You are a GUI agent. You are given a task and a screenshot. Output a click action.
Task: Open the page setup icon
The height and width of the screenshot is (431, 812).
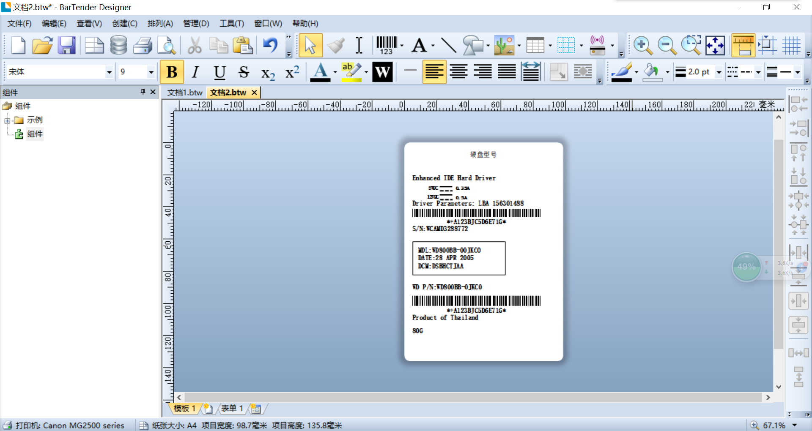click(94, 45)
